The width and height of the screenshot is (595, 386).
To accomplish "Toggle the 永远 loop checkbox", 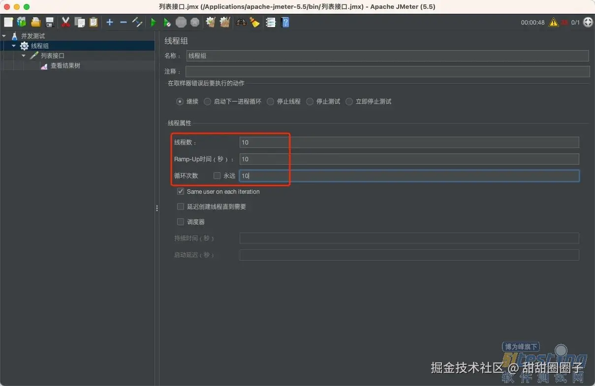I will point(217,176).
